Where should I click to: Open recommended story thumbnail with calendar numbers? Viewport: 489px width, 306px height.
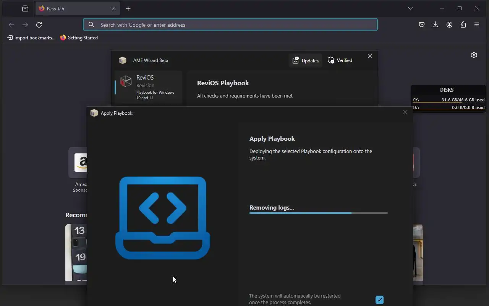coord(76,252)
